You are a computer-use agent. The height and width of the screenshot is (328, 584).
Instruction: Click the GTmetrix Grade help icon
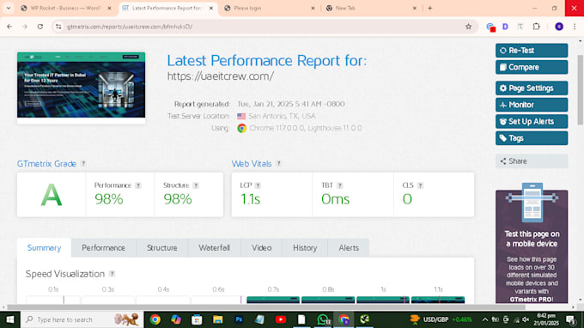(83, 163)
